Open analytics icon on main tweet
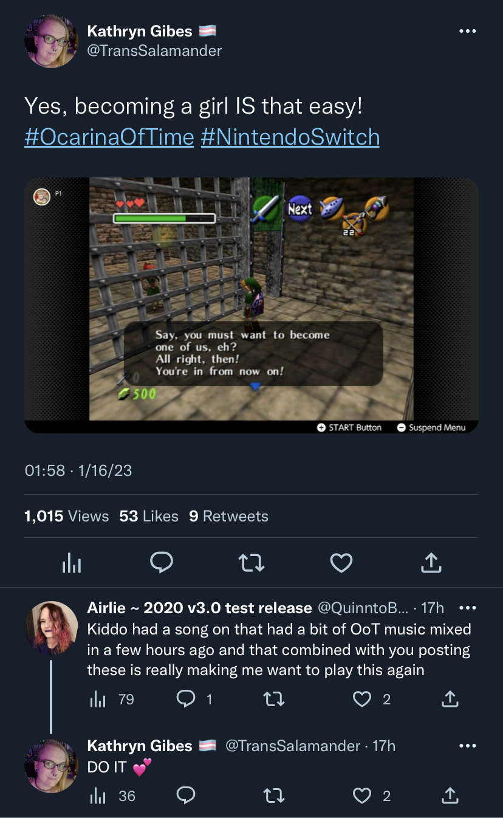 72,563
